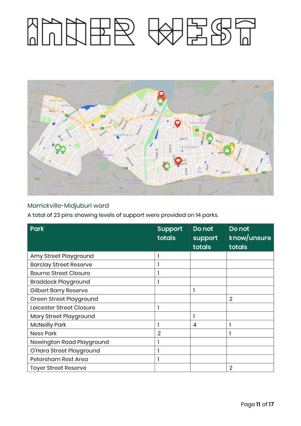This screenshot has width=301, height=426.
Task: Select the Do not know/unsure totals header
Action: [x=250, y=238]
